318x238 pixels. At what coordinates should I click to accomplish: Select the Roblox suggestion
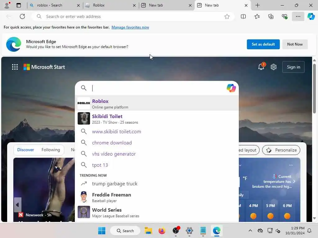[x=157, y=103]
